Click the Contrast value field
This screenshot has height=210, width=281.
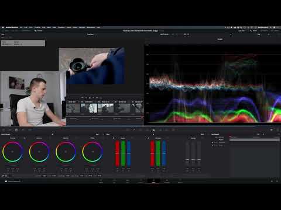[x=44, y=176]
